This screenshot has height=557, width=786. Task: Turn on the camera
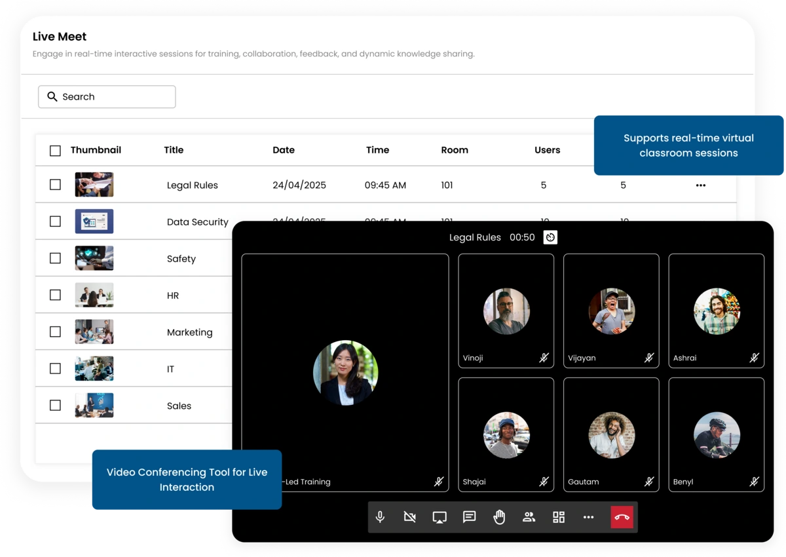pyautogui.click(x=409, y=517)
